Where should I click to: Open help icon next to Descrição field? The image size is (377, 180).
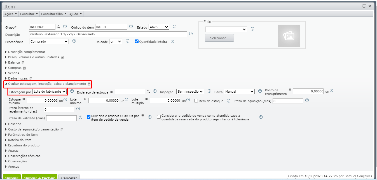[191, 34]
